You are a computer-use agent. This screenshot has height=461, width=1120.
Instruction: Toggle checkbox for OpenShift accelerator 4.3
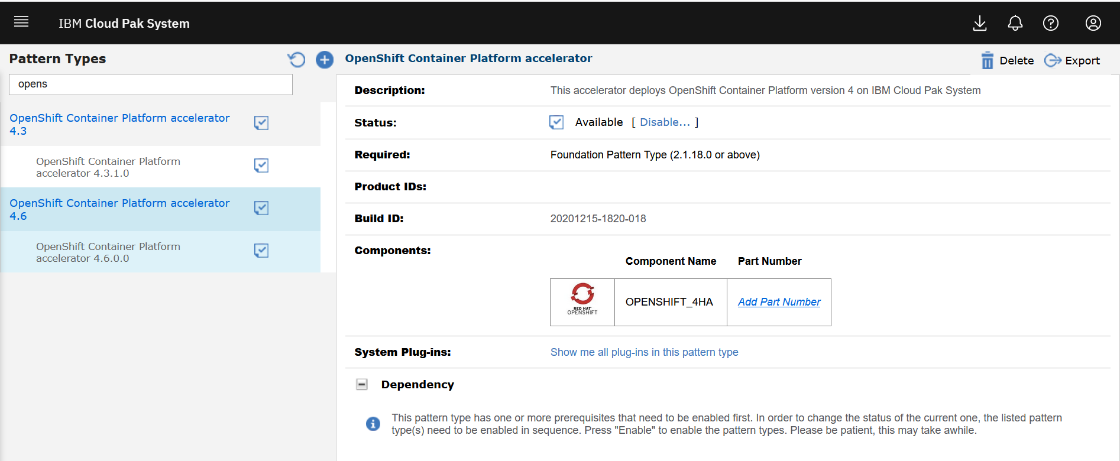(x=261, y=123)
